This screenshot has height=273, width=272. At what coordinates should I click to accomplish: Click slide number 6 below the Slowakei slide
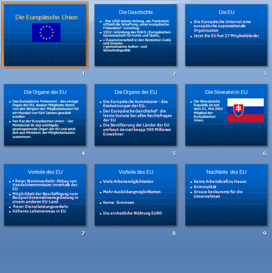coord(265,154)
